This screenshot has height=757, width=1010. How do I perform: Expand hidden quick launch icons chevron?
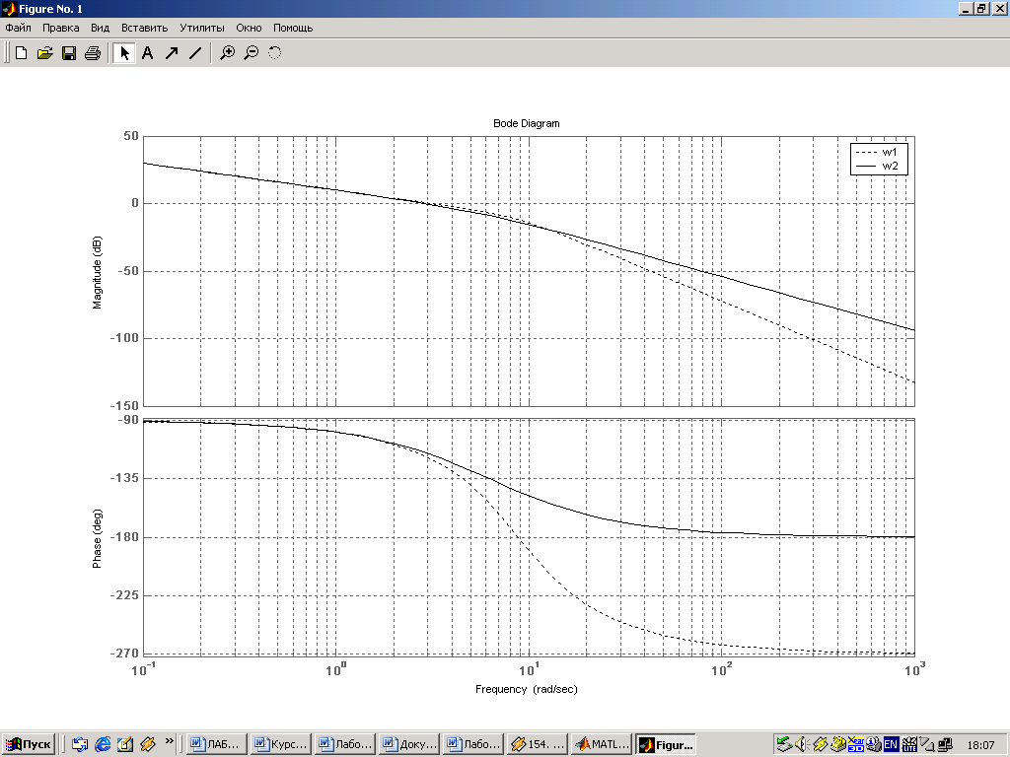(170, 741)
